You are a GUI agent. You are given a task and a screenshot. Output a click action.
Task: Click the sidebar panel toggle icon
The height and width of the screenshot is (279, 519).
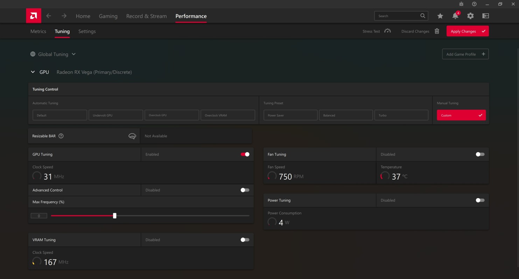(485, 16)
